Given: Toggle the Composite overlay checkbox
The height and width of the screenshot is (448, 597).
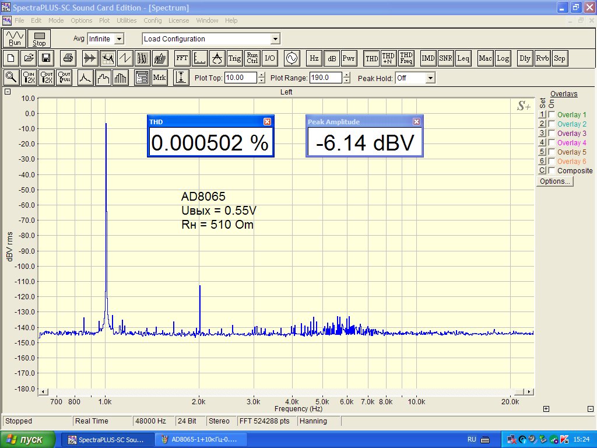Looking at the screenshot, I should [552, 171].
